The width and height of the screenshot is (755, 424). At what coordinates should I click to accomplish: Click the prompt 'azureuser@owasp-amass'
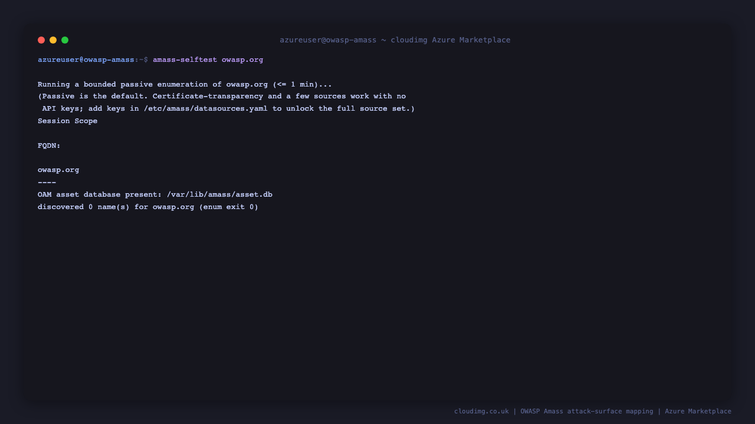pyautogui.click(x=86, y=59)
